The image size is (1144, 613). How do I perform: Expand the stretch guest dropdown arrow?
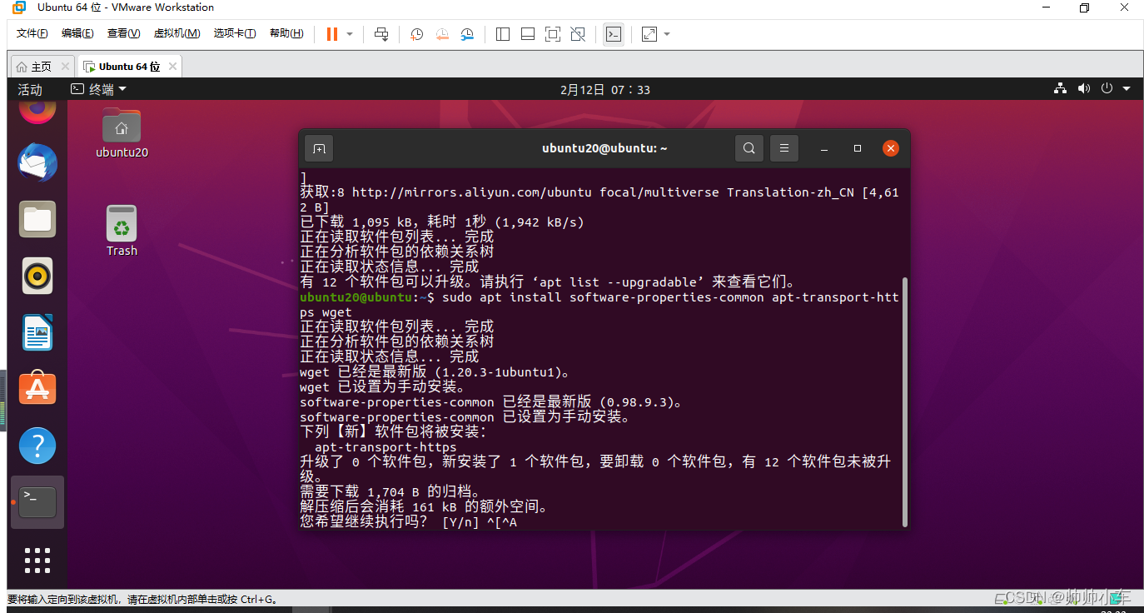pos(667,34)
